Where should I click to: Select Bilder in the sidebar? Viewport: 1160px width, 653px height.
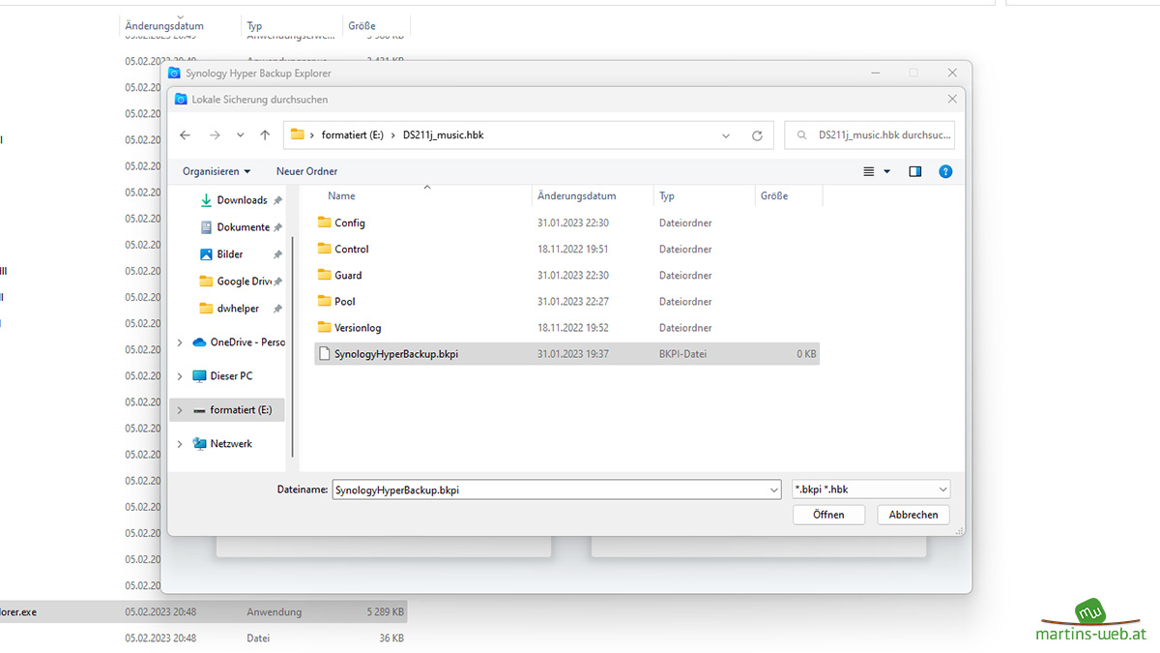(x=232, y=254)
